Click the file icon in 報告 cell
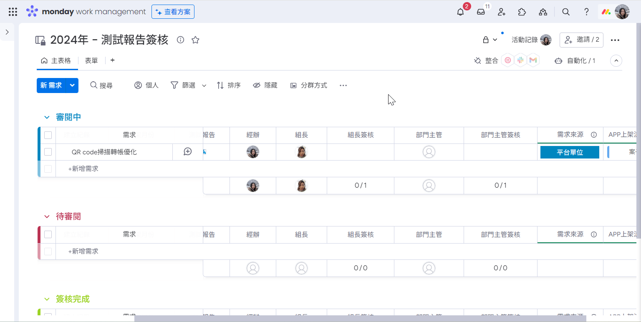 [204, 152]
